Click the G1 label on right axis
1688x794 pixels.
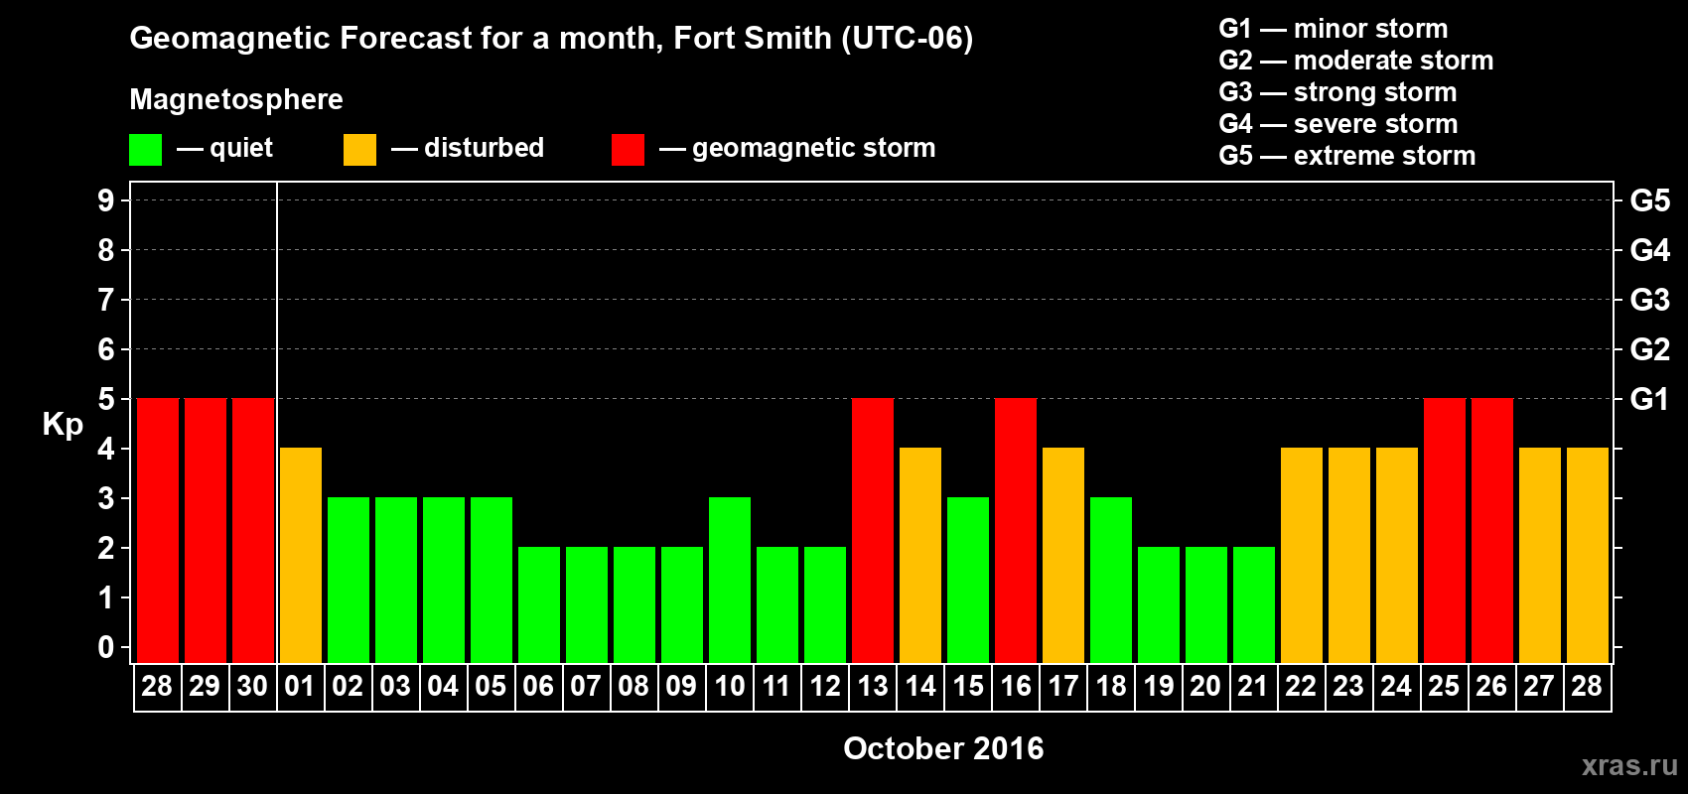click(1650, 399)
